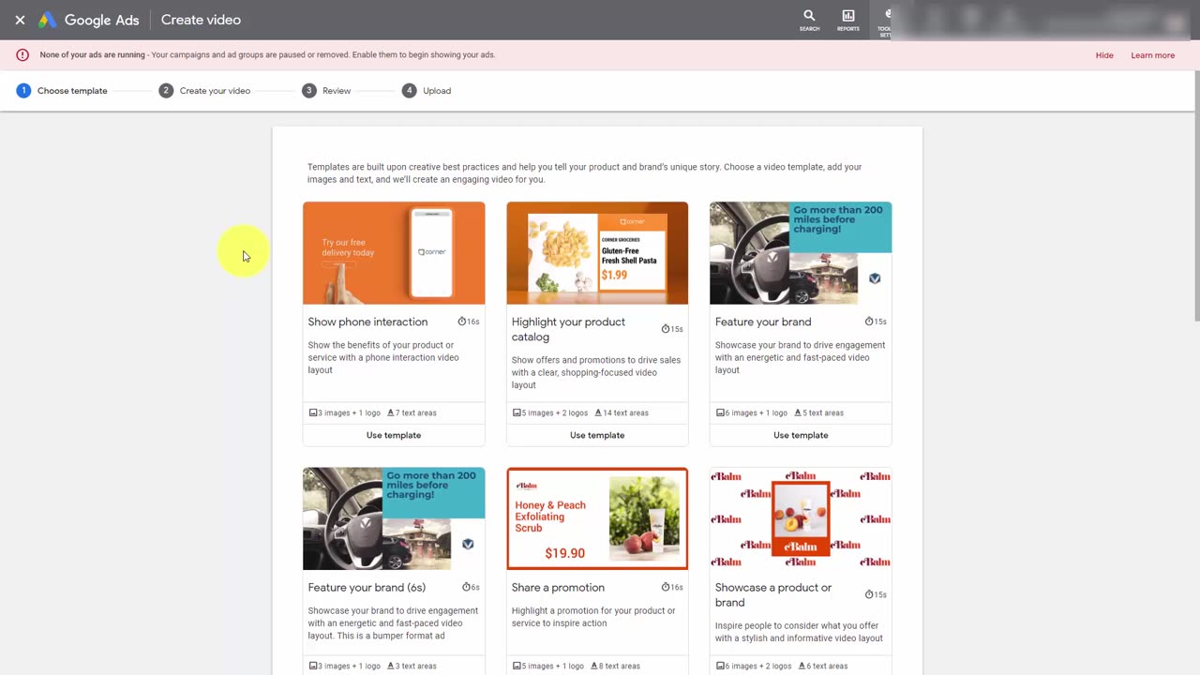The width and height of the screenshot is (1200, 675).
Task: Click the Create video header title
Action: click(x=201, y=20)
